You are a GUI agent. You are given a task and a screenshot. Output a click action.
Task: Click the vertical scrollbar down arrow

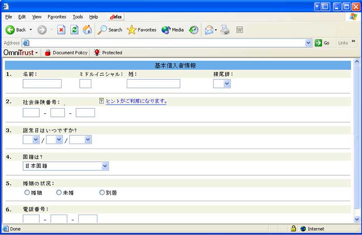[x=357, y=219]
